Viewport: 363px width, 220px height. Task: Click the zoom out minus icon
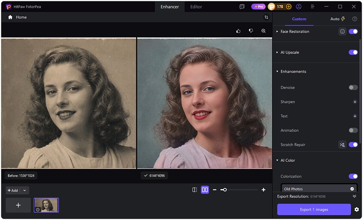[215, 190]
